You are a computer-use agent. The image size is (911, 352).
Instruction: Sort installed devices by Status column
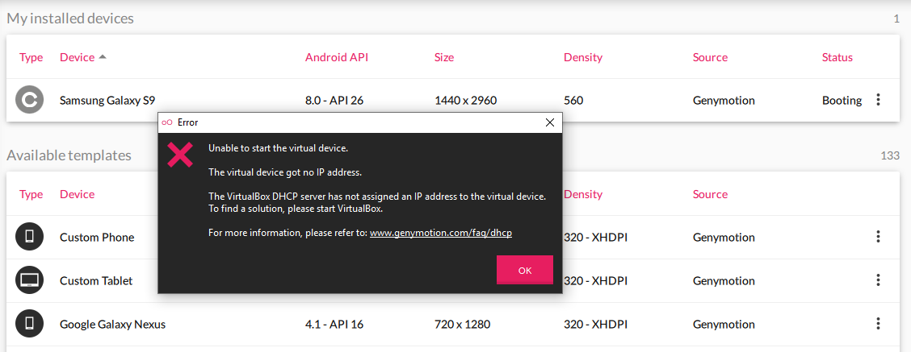tap(837, 57)
